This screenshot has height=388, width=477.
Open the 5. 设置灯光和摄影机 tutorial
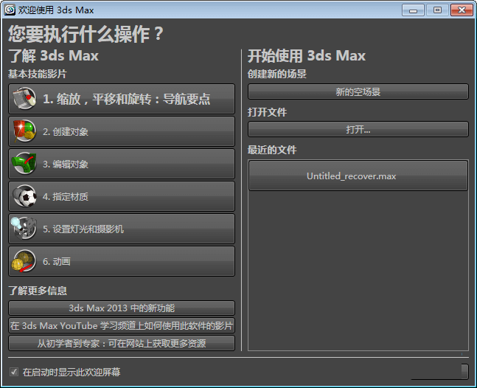pyautogui.click(x=122, y=229)
